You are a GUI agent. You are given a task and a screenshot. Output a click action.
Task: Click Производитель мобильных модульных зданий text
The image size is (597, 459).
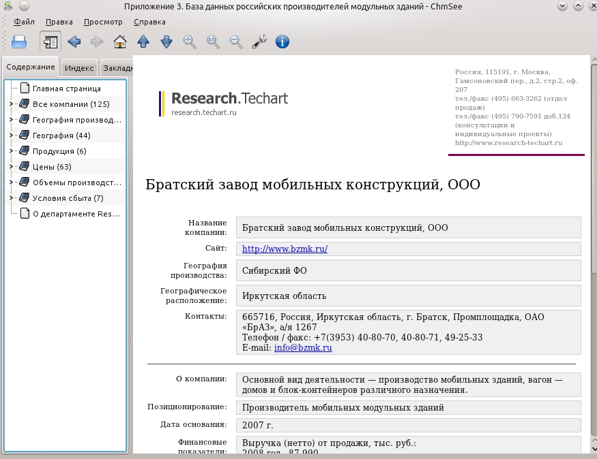coord(343,408)
